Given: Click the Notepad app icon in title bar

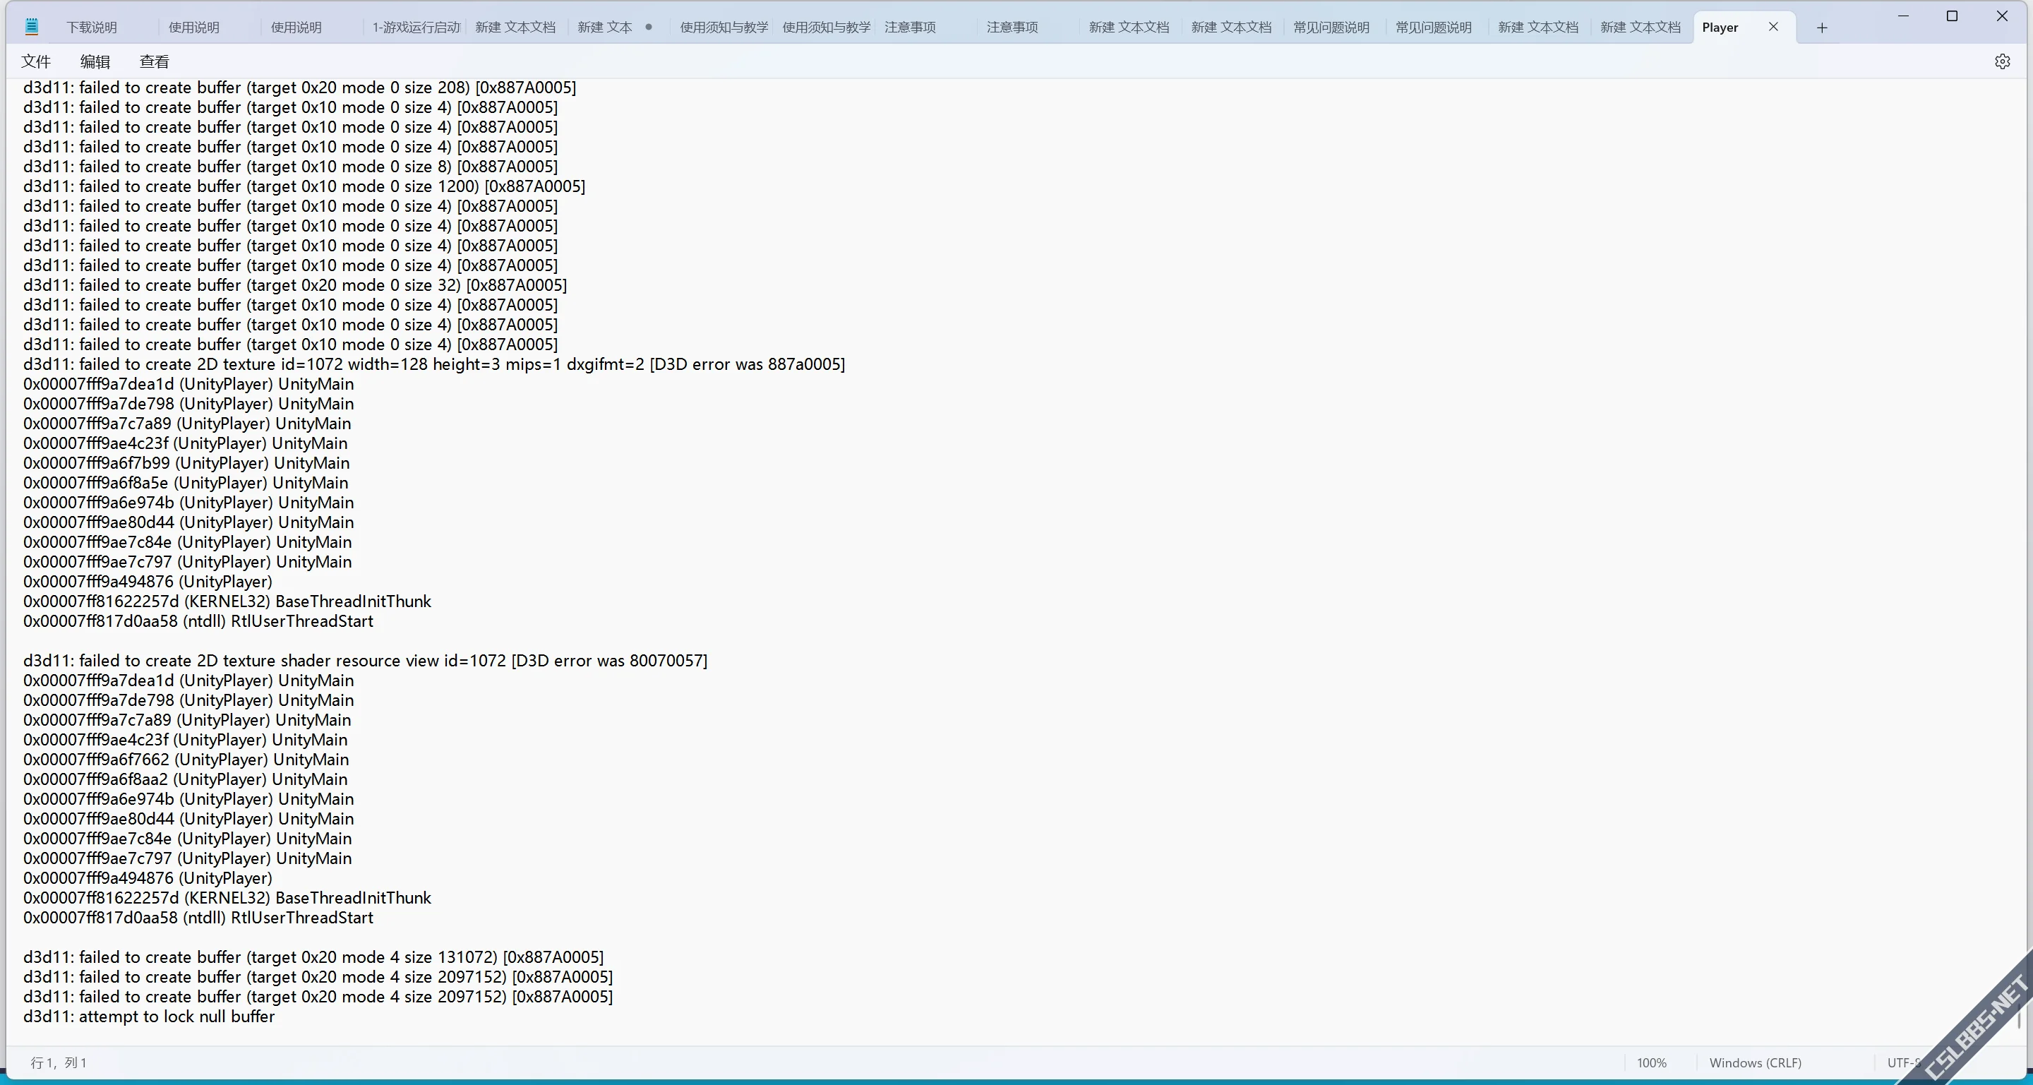Looking at the screenshot, I should [x=32, y=27].
